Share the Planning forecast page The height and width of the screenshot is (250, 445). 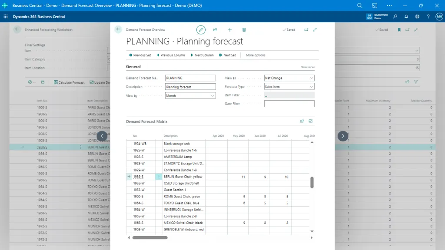click(215, 30)
